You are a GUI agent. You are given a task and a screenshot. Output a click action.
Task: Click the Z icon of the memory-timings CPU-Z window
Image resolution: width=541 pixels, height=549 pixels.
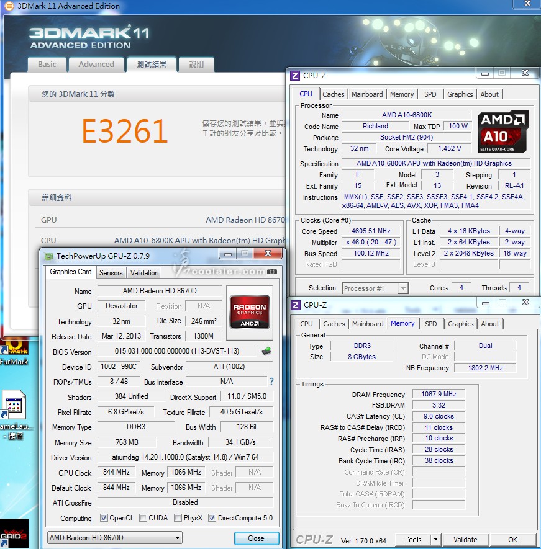coord(296,305)
